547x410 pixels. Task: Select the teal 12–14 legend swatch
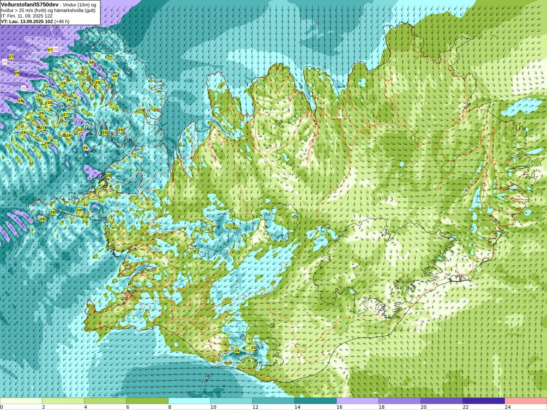click(x=273, y=401)
